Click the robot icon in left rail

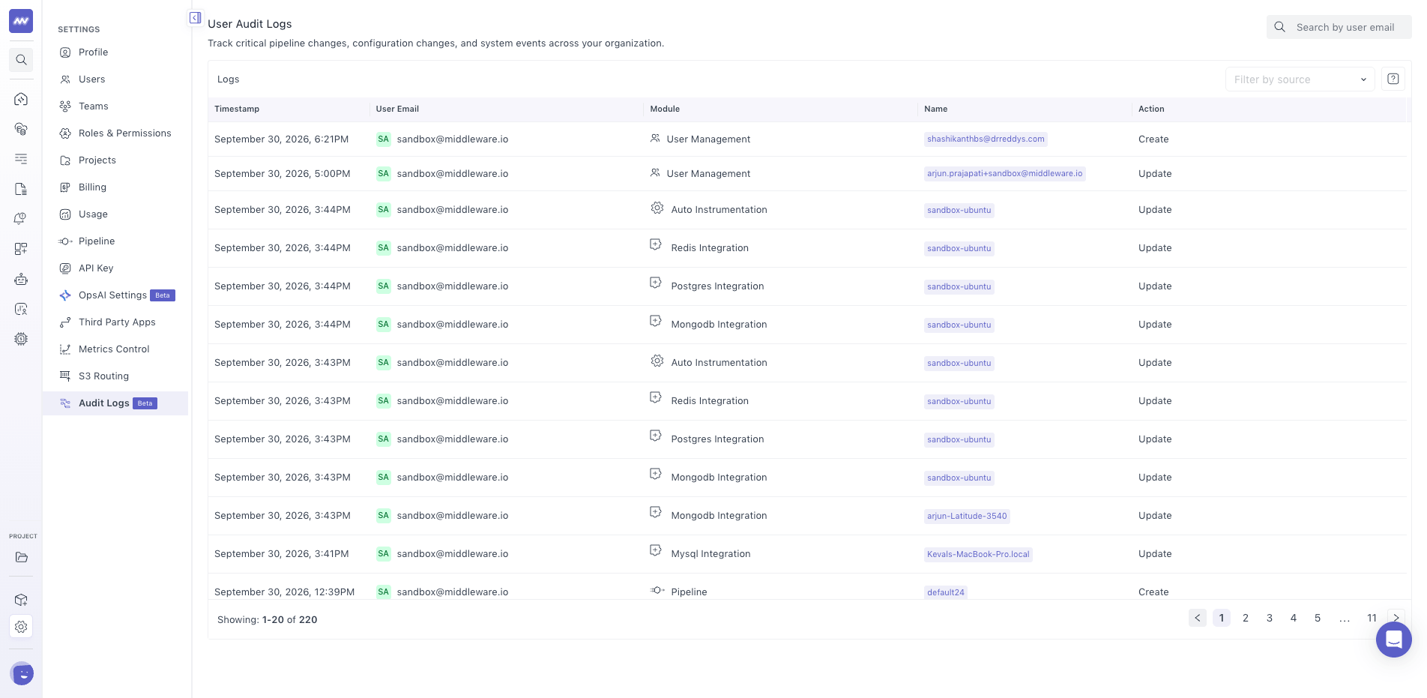point(21,279)
